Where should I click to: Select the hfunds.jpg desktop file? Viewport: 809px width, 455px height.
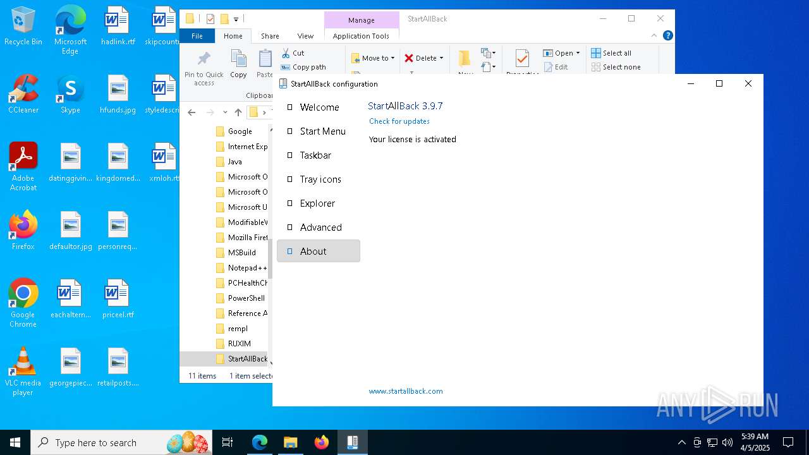[x=118, y=95]
